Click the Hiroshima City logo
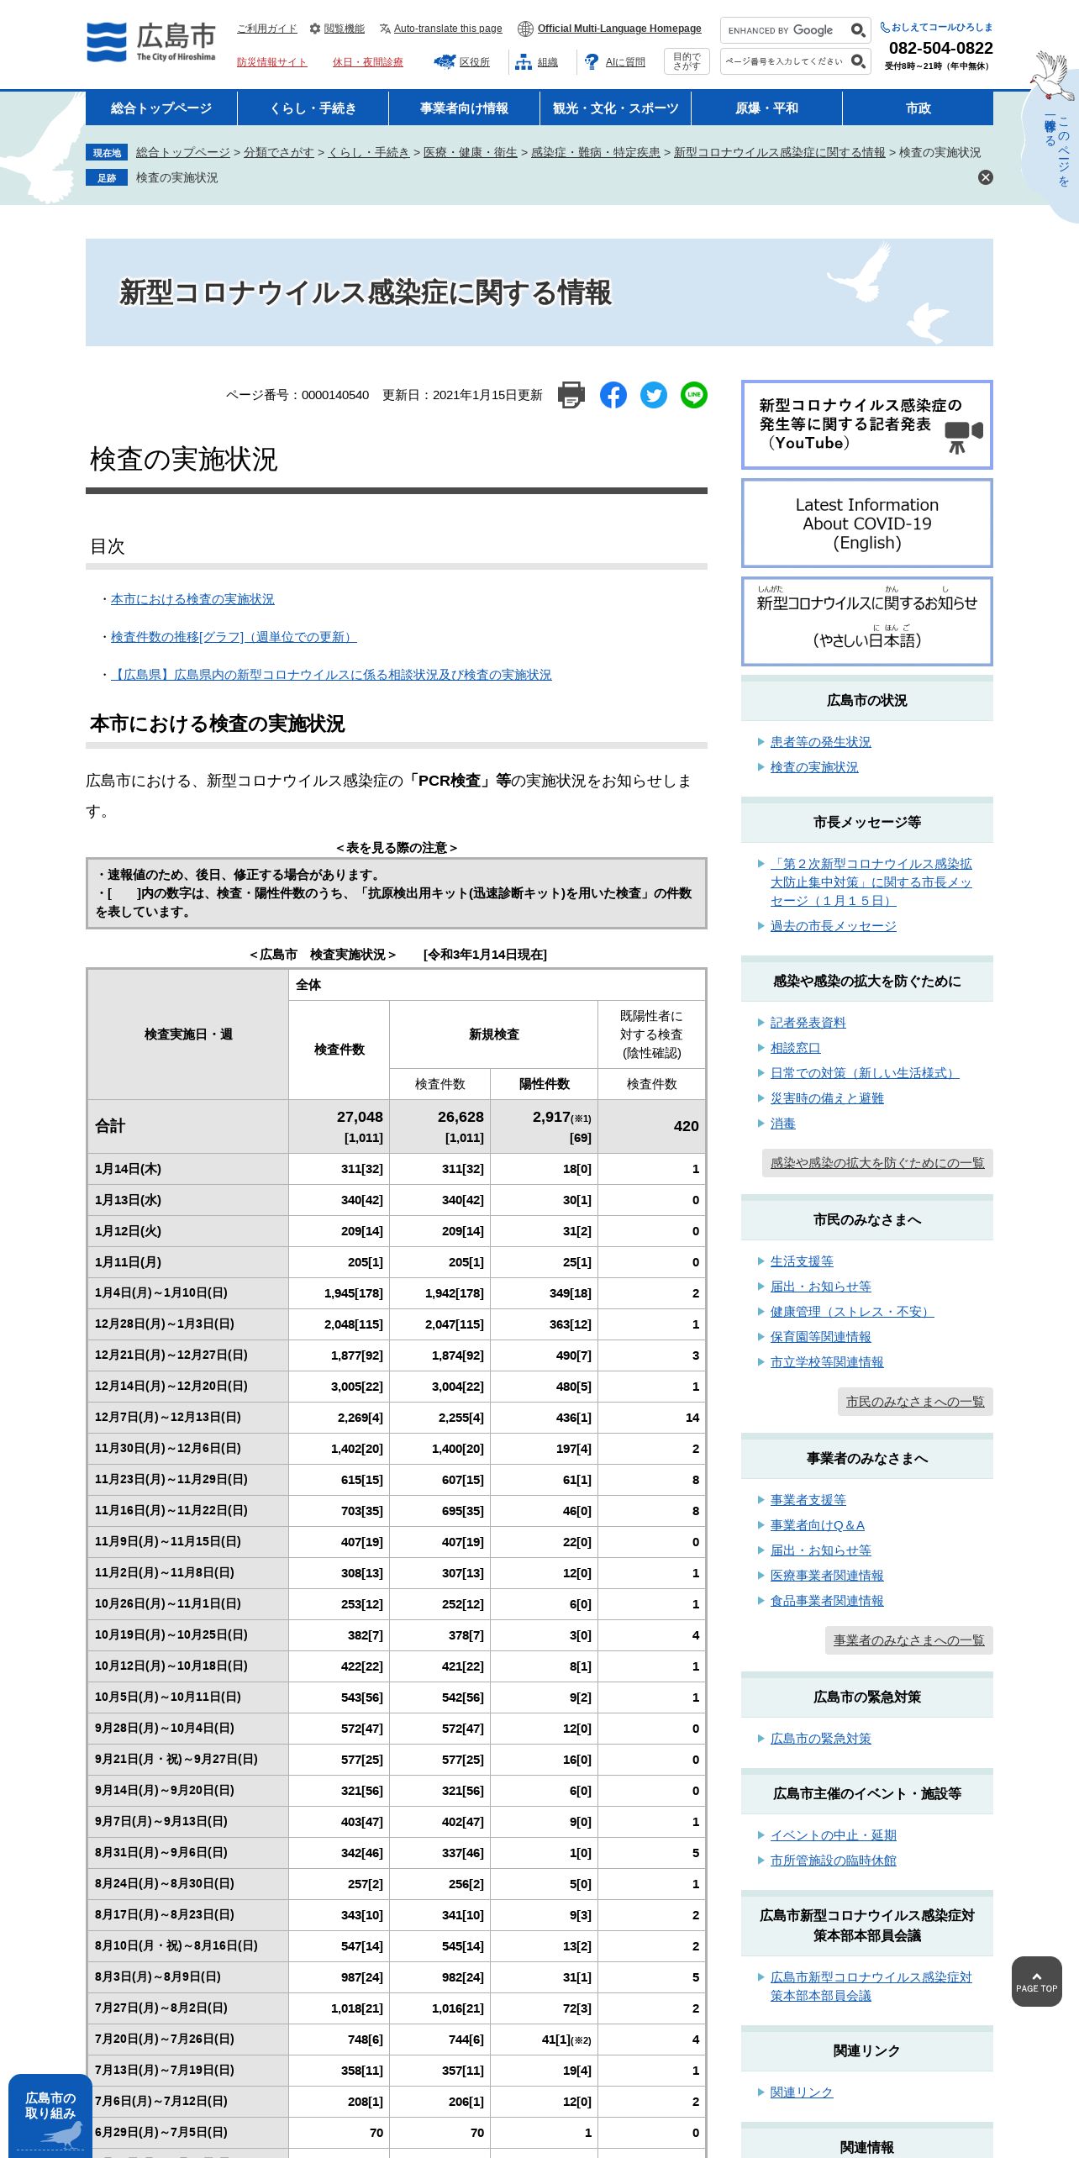1079x2158 pixels. click(151, 42)
